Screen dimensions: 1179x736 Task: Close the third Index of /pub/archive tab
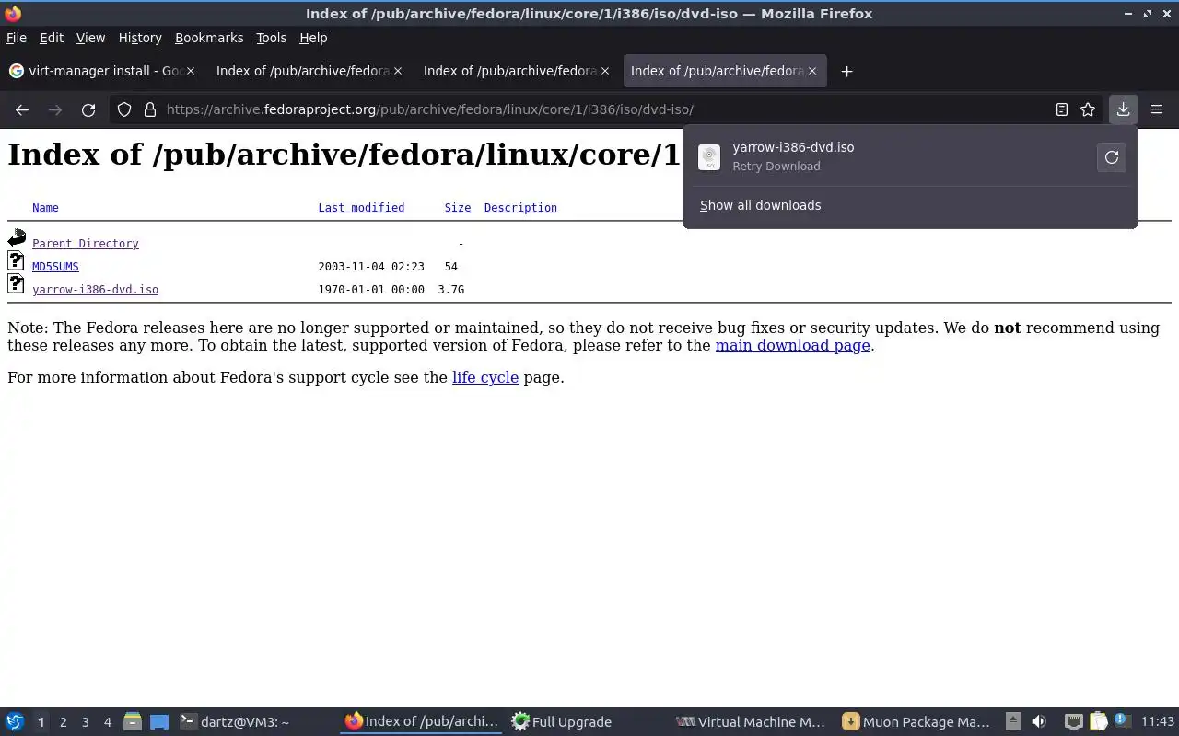pos(605,71)
